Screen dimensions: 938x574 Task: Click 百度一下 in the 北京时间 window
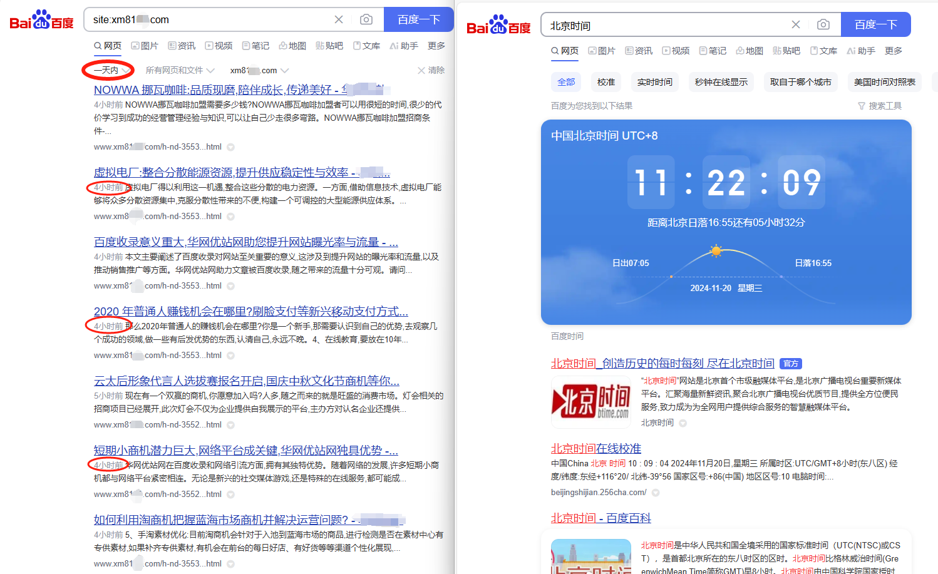tap(876, 24)
